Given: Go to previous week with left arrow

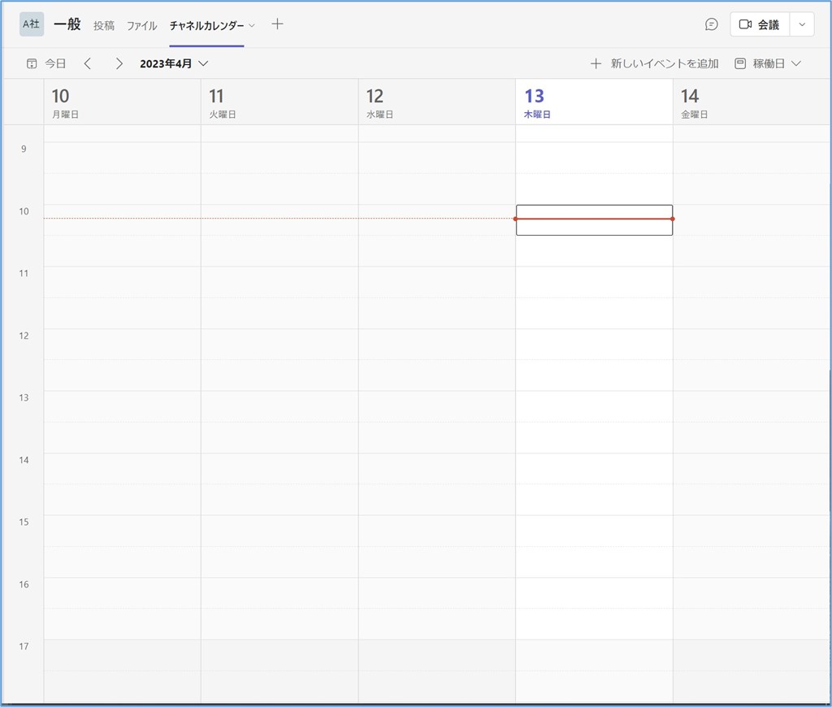Looking at the screenshot, I should (88, 63).
